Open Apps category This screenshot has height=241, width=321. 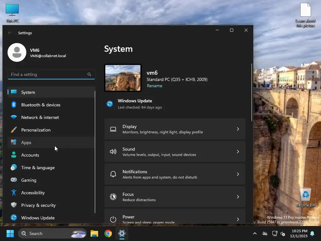51,142
